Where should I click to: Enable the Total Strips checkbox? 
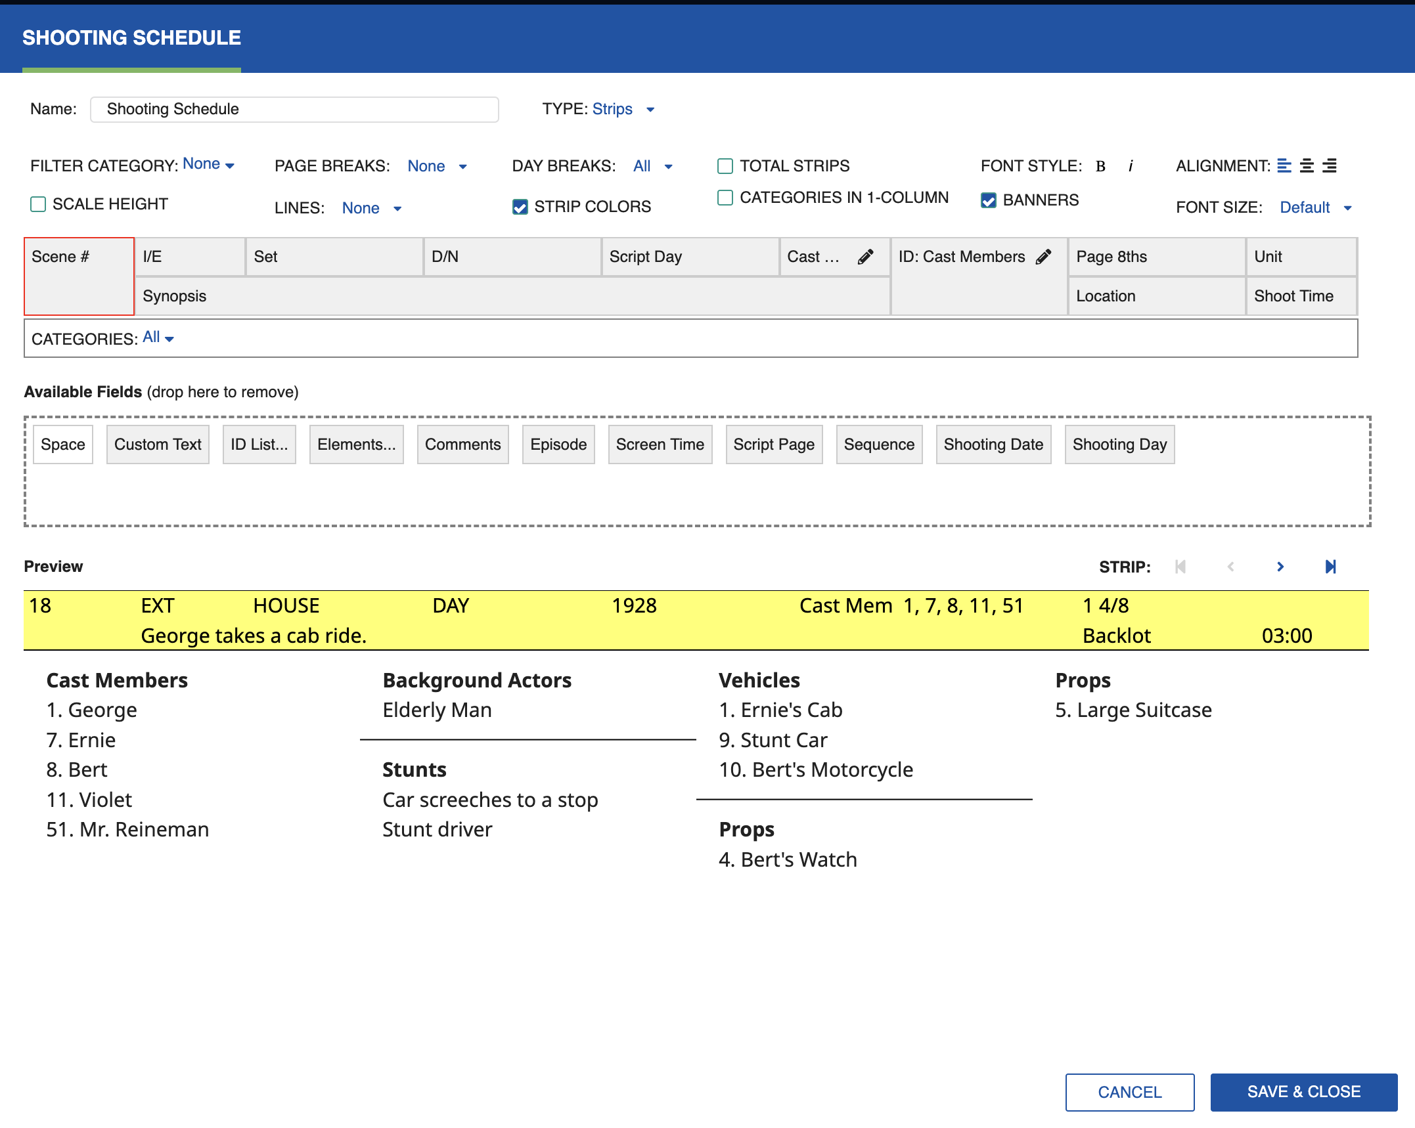click(725, 166)
